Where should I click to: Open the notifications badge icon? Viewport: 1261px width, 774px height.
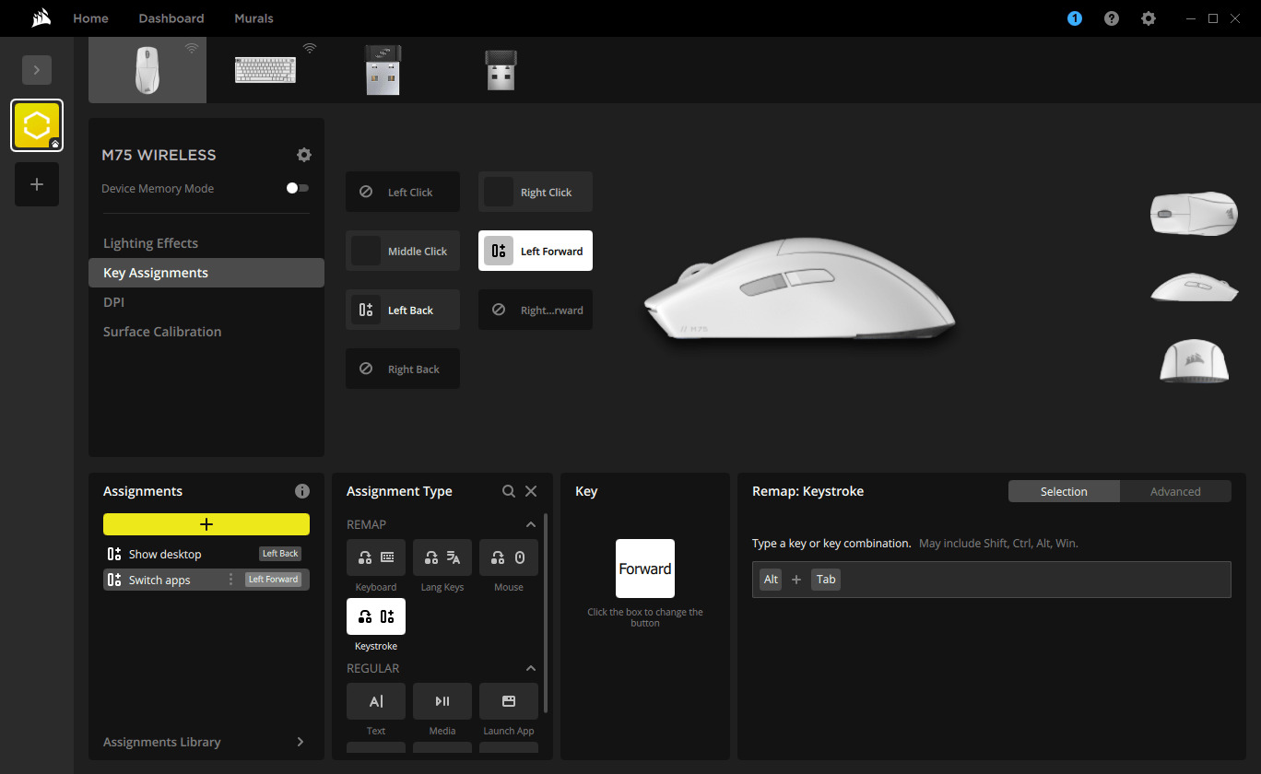[x=1075, y=18]
